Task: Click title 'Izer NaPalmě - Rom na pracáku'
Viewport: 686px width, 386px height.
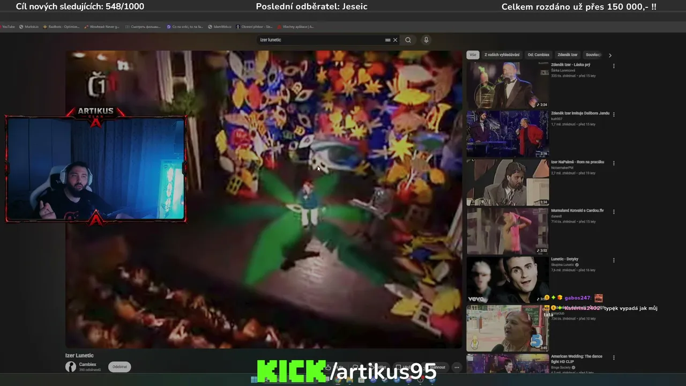Action: 577,162
